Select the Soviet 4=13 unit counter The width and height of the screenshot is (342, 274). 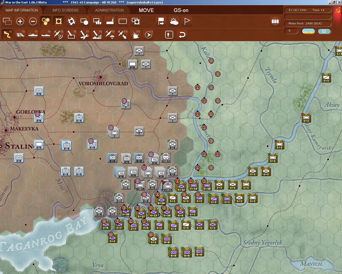(x=153, y=212)
